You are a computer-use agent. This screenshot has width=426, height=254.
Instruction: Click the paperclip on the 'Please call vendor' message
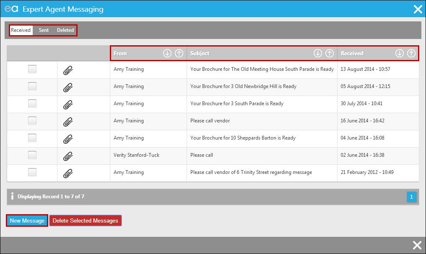pos(68,121)
